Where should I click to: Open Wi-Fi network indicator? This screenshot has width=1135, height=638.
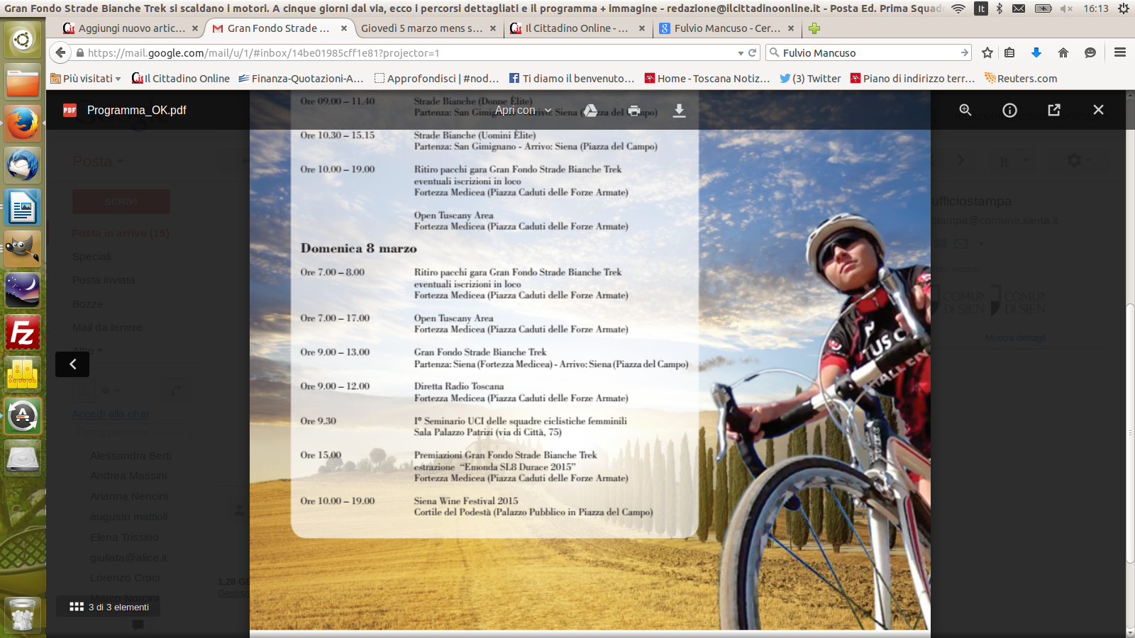pyautogui.click(x=958, y=9)
